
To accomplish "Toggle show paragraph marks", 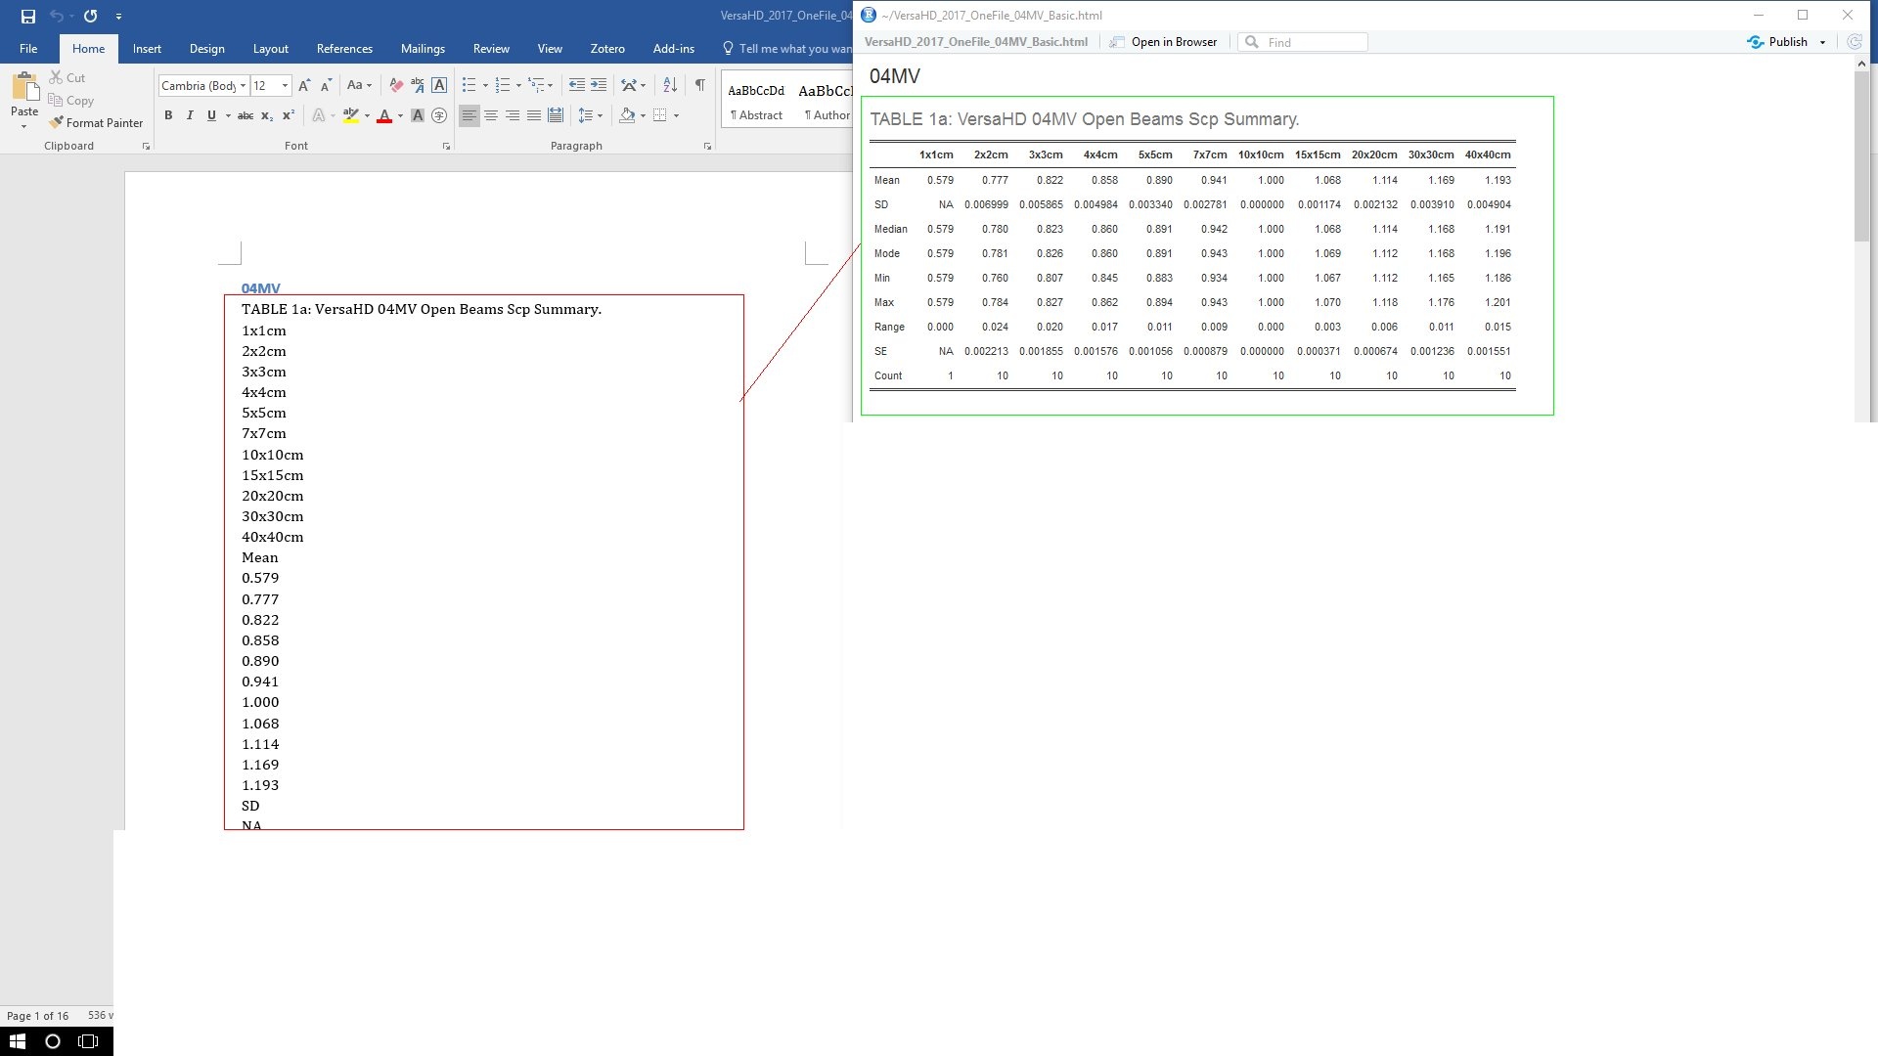I will tap(699, 85).
